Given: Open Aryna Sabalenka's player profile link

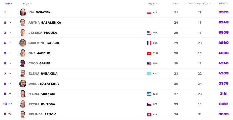Looking at the screenshot, I should (45, 23).
